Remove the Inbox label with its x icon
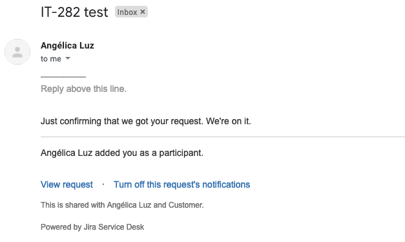The image size is (405, 242). [143, 12]
